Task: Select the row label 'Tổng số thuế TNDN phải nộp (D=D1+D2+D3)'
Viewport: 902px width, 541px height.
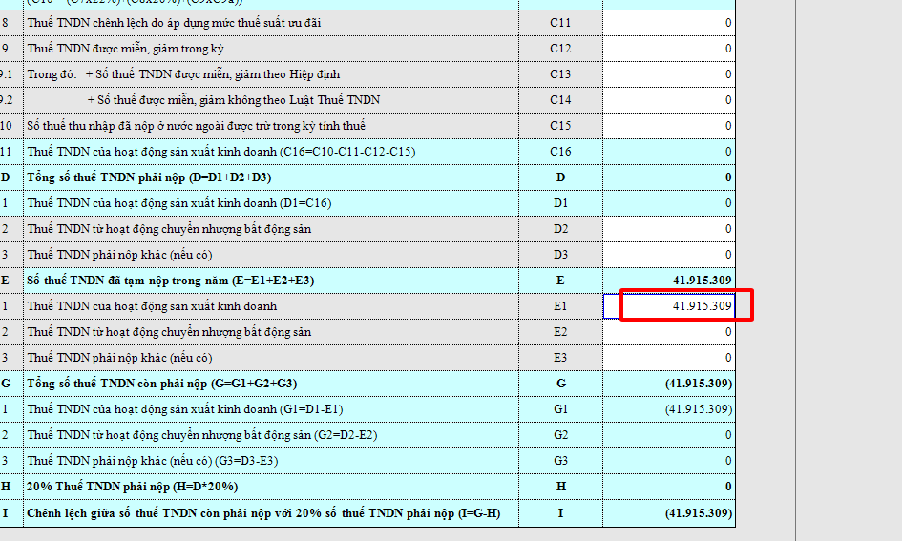Action: tap(149, 177)
